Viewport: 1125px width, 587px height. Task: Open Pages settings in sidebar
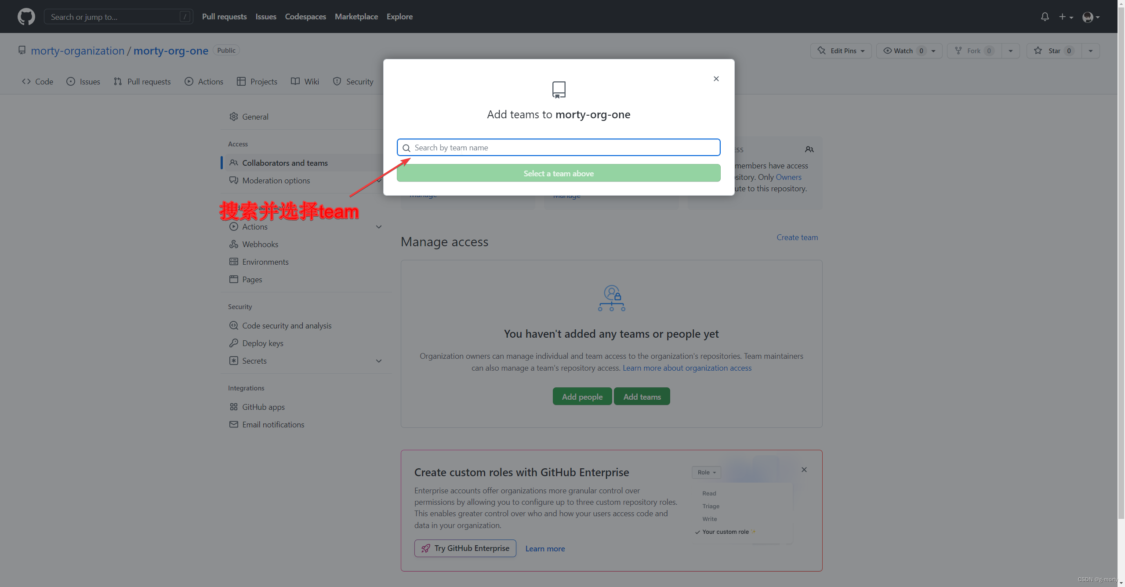pyautogui.click(x=252, y=279)
